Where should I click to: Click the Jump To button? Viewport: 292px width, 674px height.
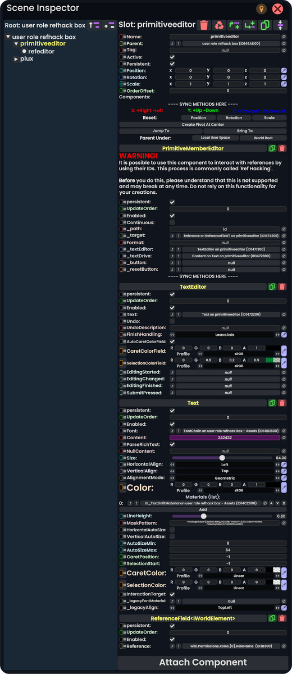click(161, 130)
